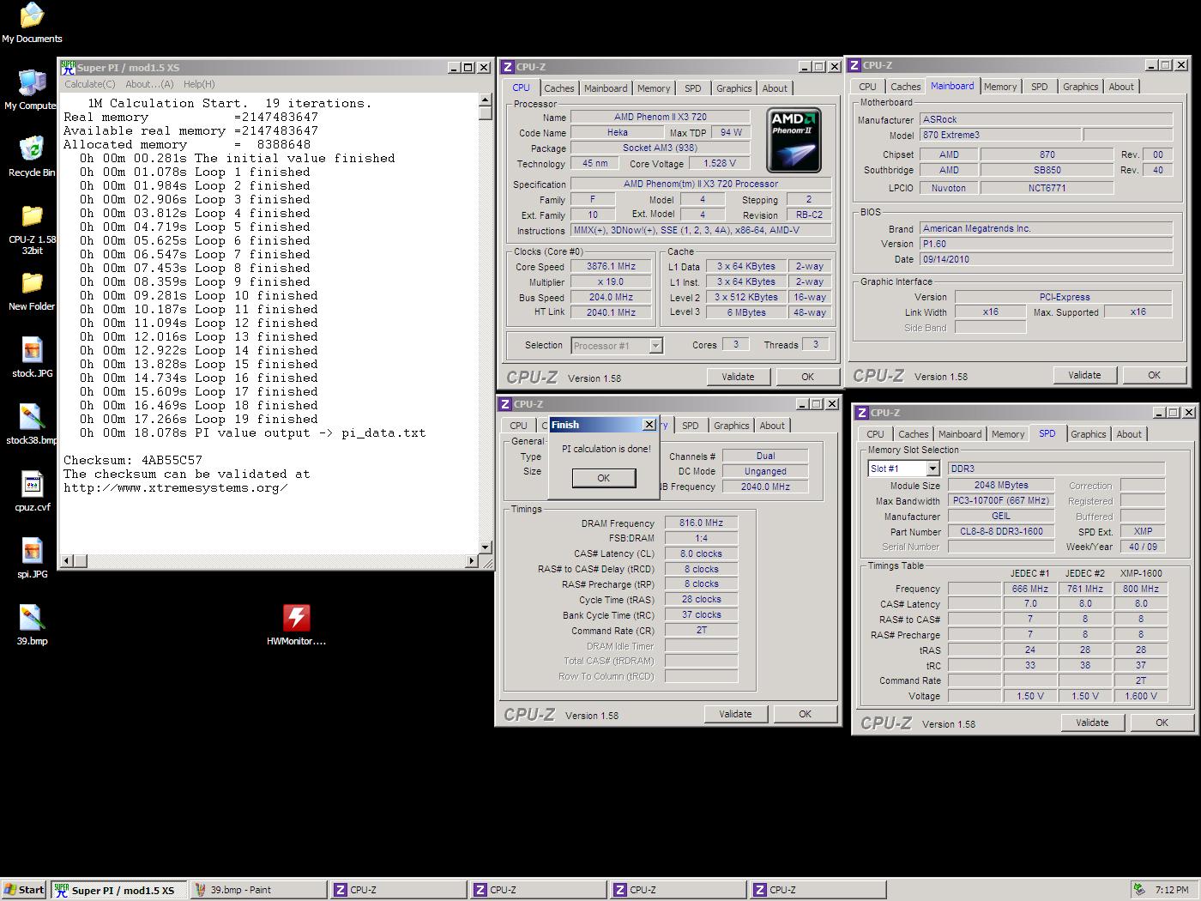Viewport: 1201px width, 901px height.
Task: Click AMD Phenom II logo image
Action: click(794, 140)
